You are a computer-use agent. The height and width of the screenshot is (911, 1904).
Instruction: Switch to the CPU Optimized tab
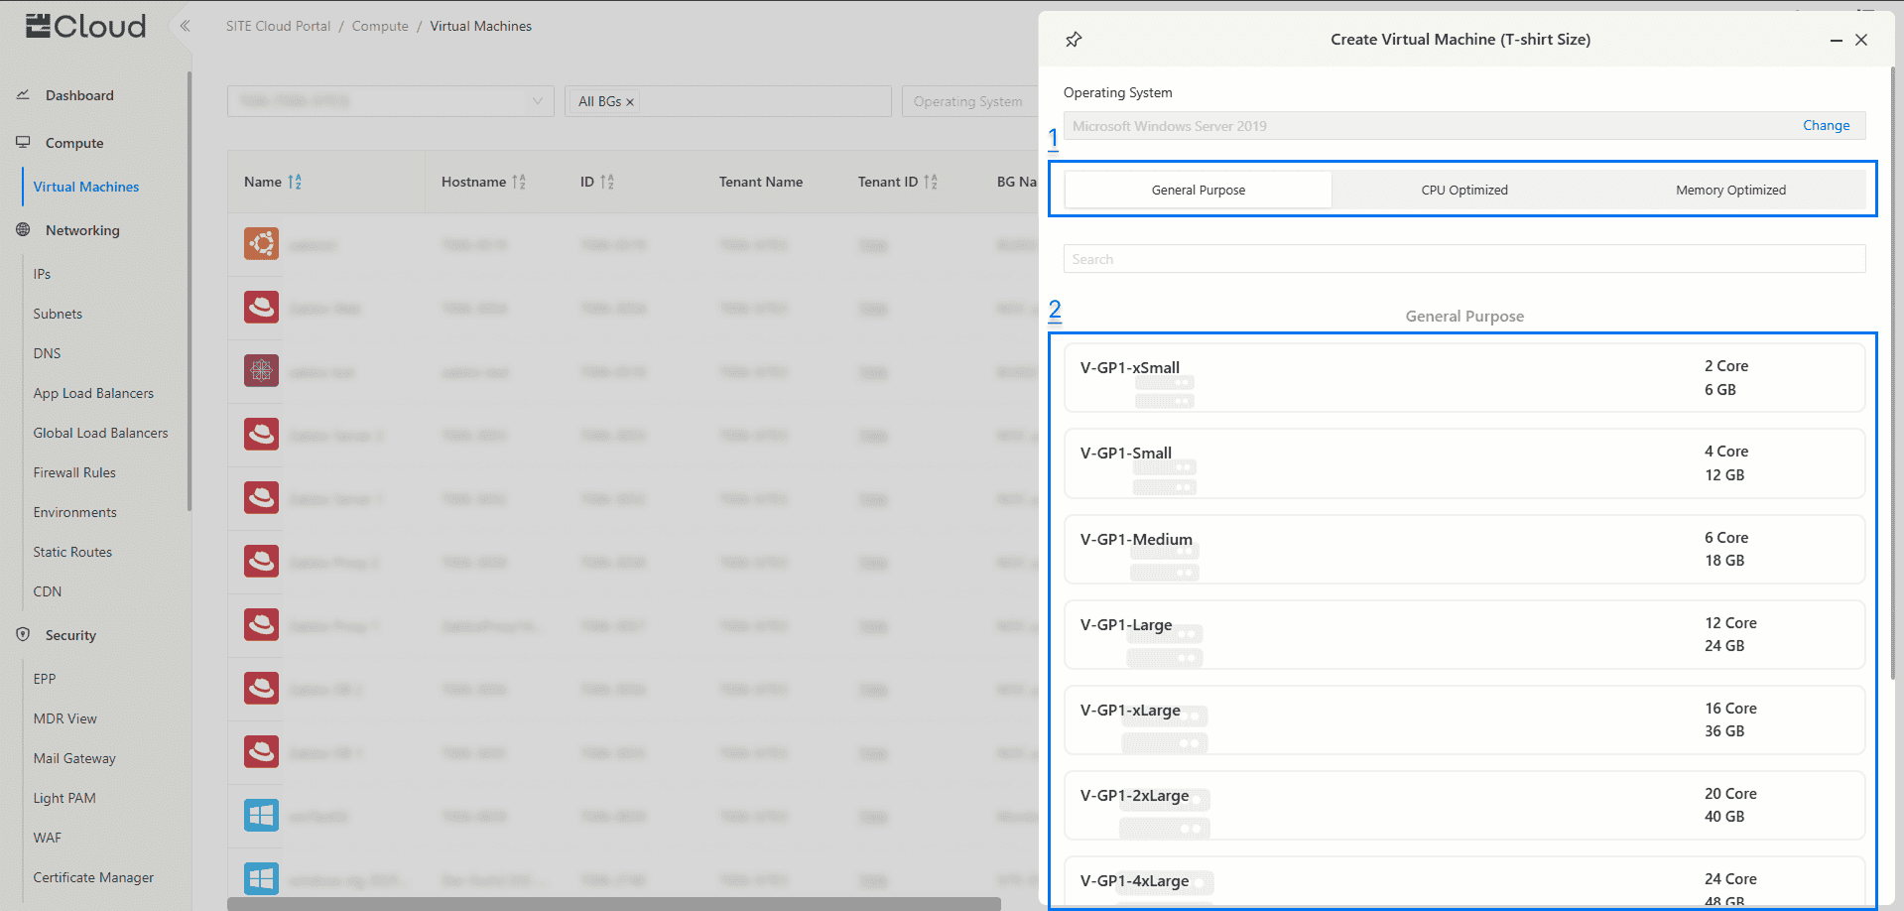(x=1463, y=190)
